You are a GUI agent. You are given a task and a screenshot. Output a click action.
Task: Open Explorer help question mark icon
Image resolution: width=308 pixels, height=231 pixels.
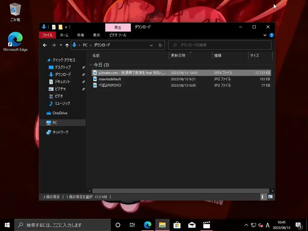272,35
